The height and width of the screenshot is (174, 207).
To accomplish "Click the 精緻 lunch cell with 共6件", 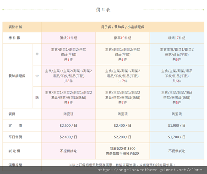I will [177, 76].
